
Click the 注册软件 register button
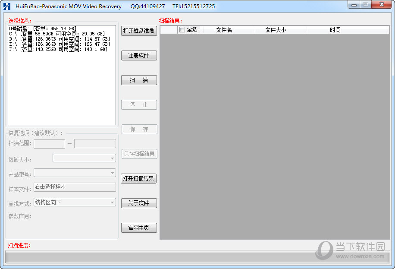point(139,56)
